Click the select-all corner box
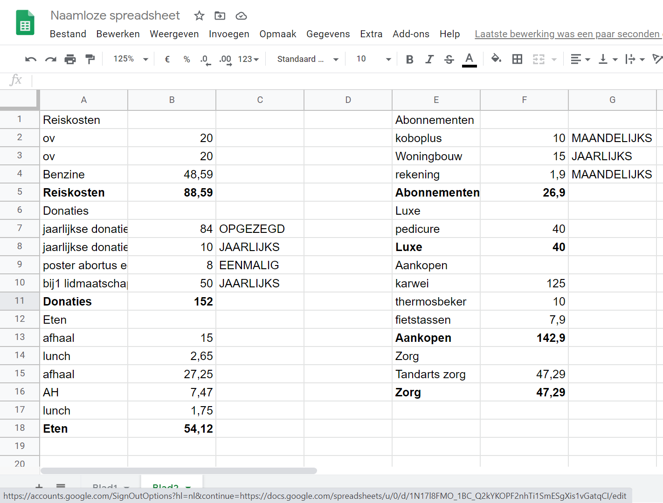 click(19, 100)
